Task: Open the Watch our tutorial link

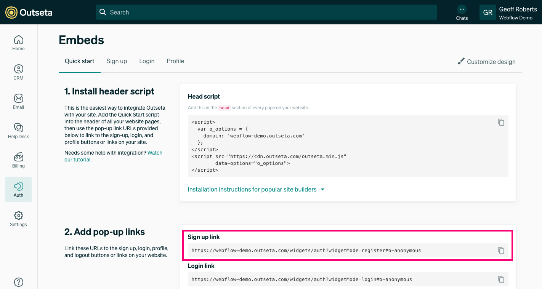Action: tap(155, 153)
